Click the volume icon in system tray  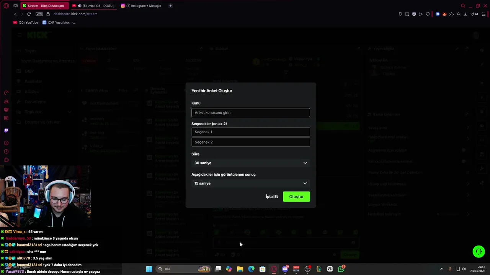464,269
